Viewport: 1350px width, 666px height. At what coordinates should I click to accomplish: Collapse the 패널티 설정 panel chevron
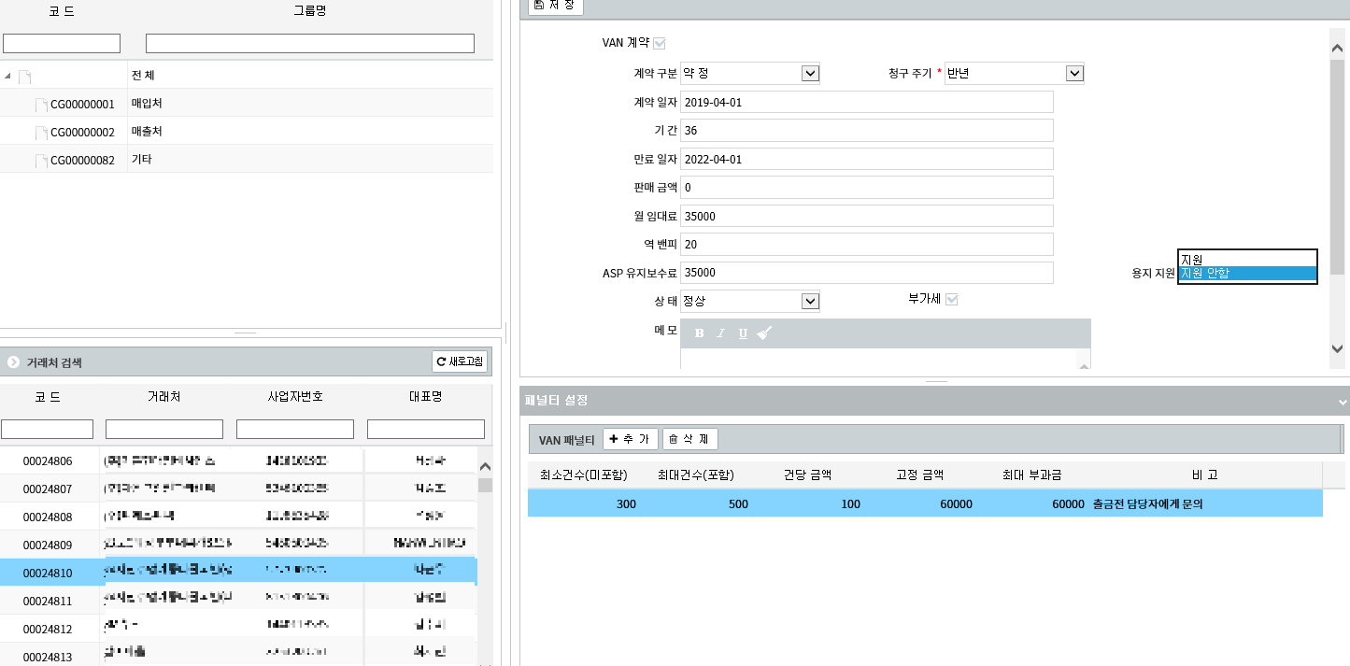(x=1343, y=402)
